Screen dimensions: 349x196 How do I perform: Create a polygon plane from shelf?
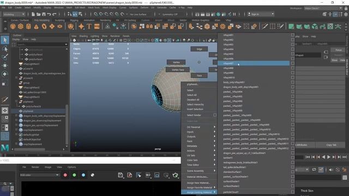(52, 27)
